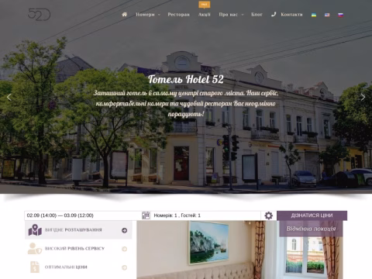Click the Номерів and Гостей field
Image resolution: width=372 pixels, height=279 pixels.
tap(205, 215)
